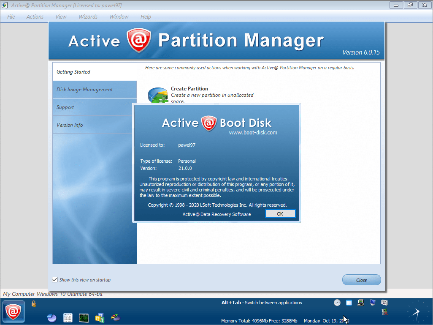Switch to the Disk Image Management tab
Image resolution: width=433 pixels, height=325 pixels.
95,89
